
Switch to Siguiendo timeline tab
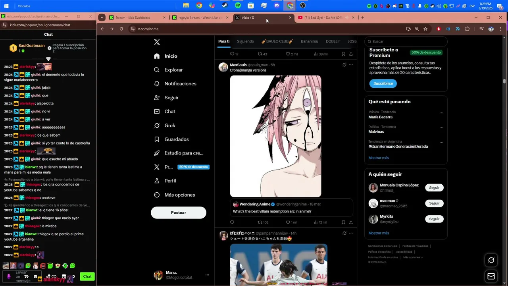pos(245,41)
